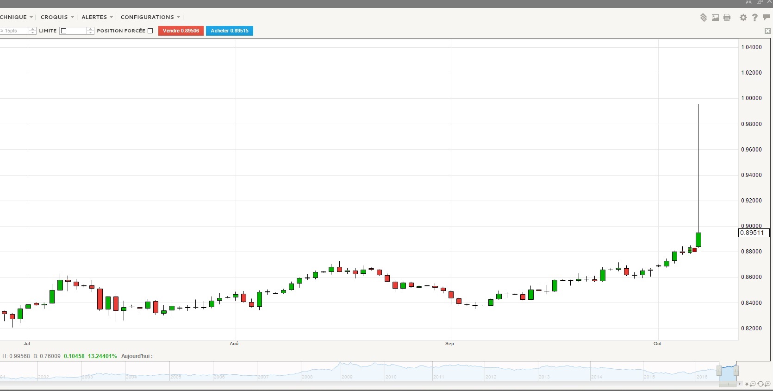The width and height of the screenshot is (773, 391).
Task: Click the red Vendre 0.89506 button
Action: coord(181,31)
